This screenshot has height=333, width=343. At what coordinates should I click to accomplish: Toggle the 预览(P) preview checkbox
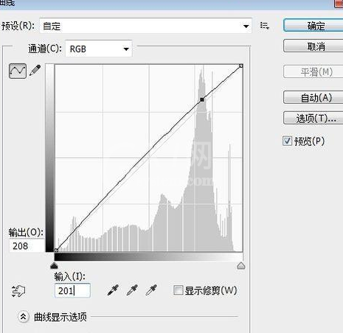point(287,141)
